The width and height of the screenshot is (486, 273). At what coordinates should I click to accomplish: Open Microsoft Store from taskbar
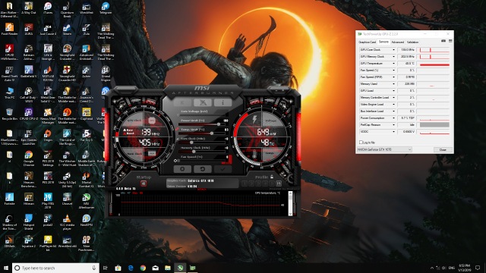click(x=118, y=268)
